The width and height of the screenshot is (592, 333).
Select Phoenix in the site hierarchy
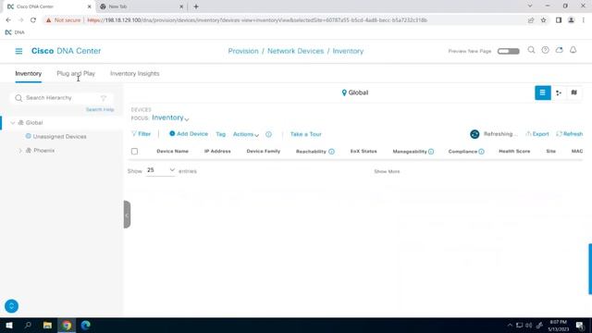click(44, 151)
